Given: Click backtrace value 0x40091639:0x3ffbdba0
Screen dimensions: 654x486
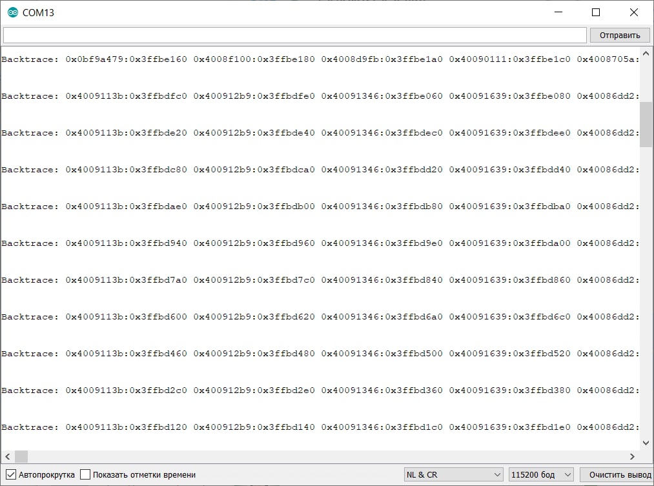Looking at the screenshot, I should coord(509,207).
